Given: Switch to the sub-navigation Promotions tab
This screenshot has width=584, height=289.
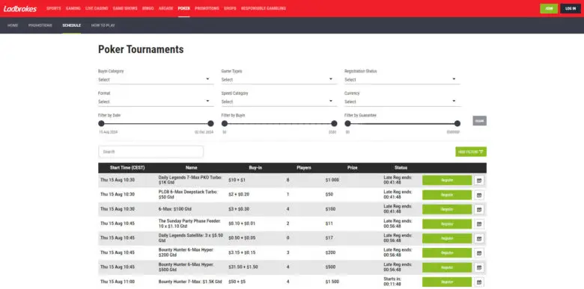Looking at the screenshot, I should (x=40, y=25).
